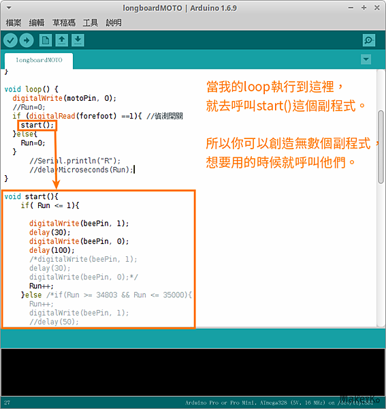
Task: Open the 檔案 (File) menu
Action: [14, 23]
